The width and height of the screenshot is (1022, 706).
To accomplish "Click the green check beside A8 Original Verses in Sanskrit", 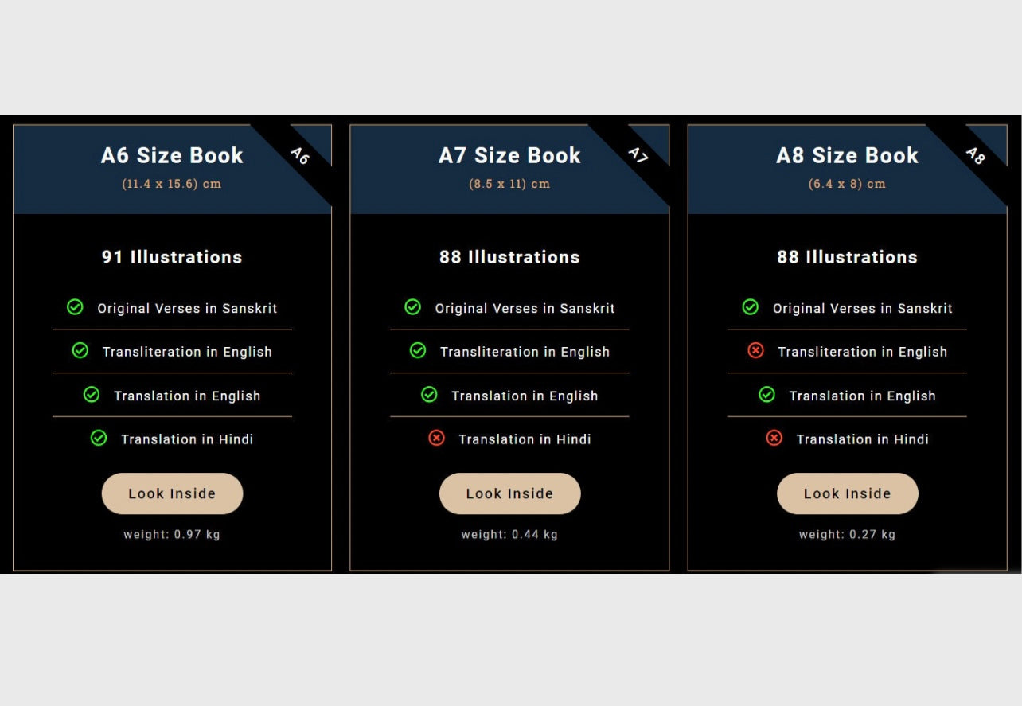I will [750, 307].
